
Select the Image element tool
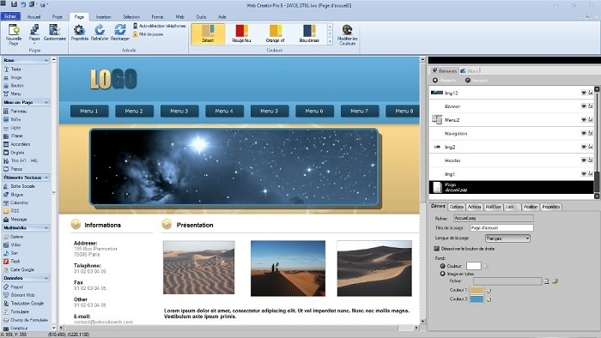point(13,78)
